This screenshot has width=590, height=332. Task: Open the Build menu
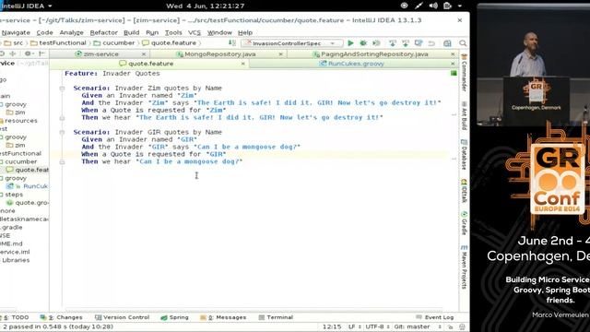point(131,33)
